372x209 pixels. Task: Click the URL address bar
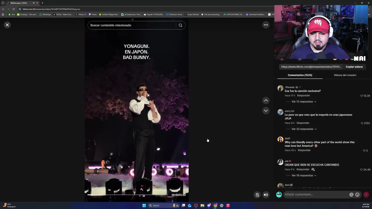145,9
